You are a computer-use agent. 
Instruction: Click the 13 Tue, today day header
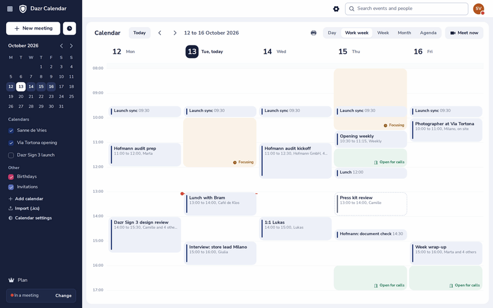205,52
